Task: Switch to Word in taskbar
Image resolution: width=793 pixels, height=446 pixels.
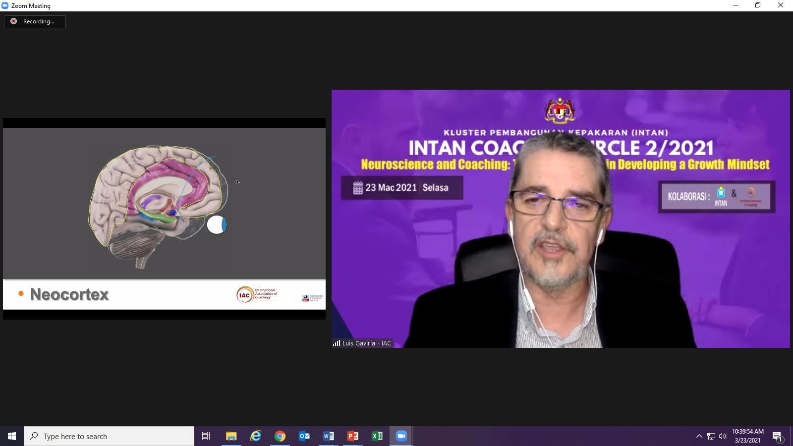Action: point(329,436)
